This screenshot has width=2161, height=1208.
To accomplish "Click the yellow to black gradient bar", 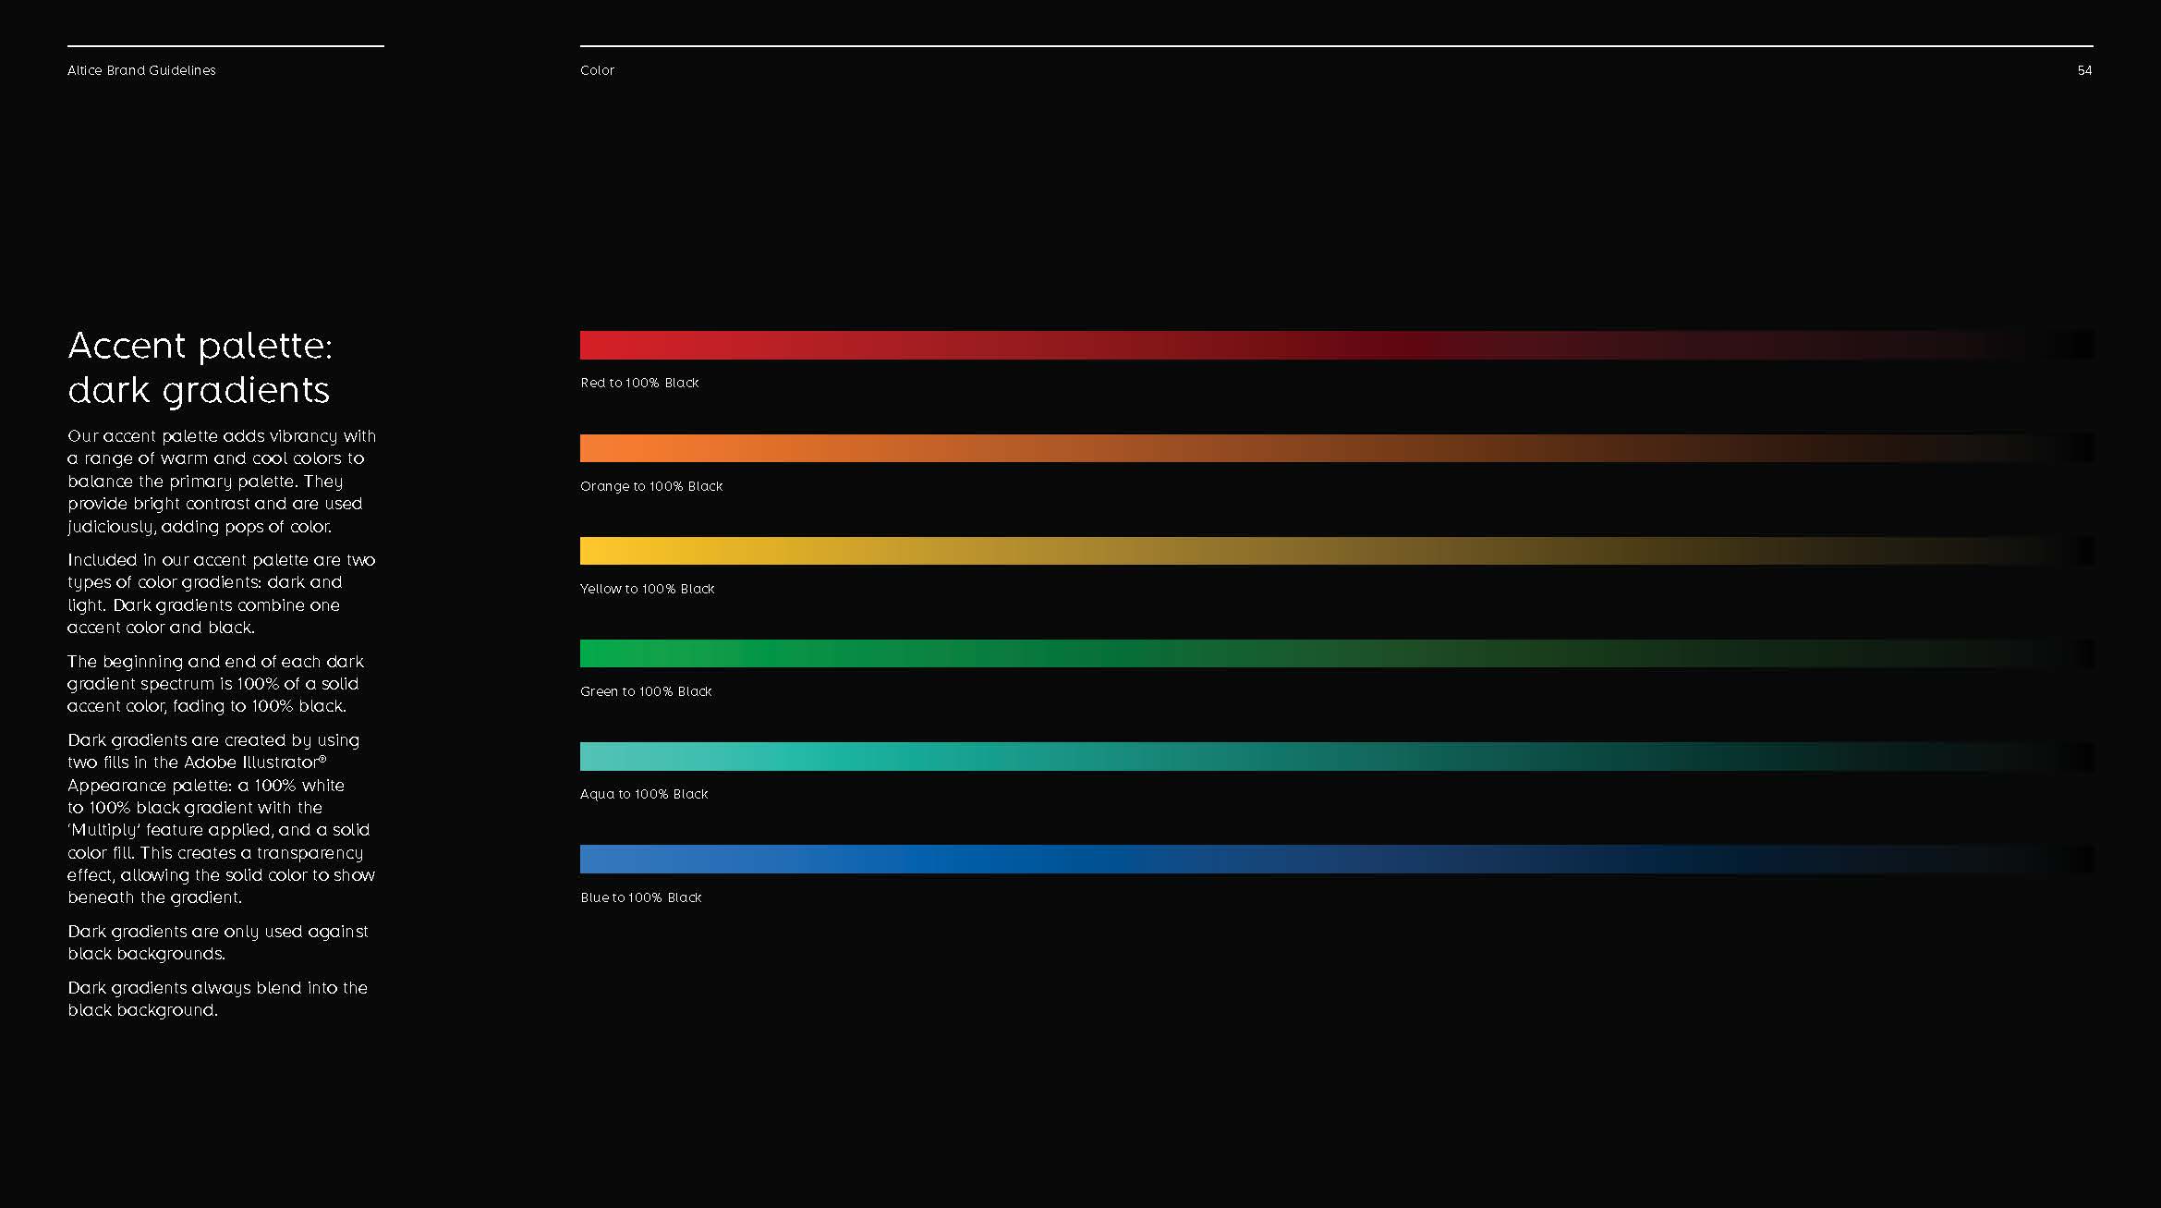I will pyautogui.click(x=1337, y=551).
